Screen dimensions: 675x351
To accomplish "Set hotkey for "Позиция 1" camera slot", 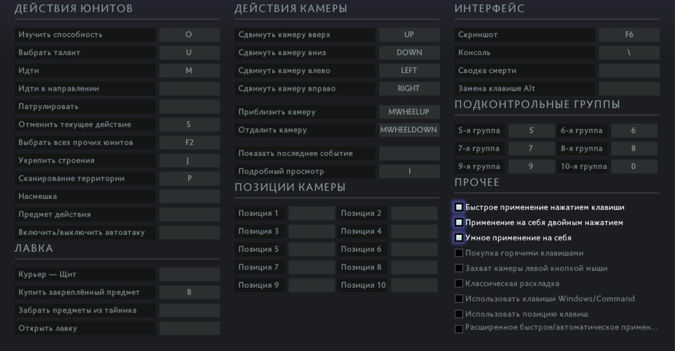I will [312, 213].
